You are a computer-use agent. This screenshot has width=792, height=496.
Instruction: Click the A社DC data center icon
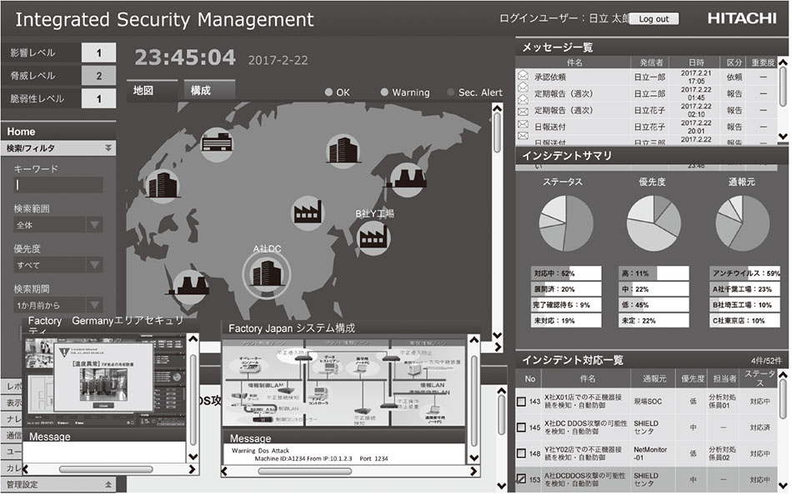[266, 273]
